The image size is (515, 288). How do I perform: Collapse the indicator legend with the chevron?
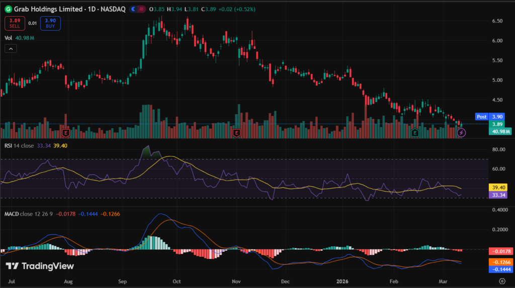click(11, 49)
